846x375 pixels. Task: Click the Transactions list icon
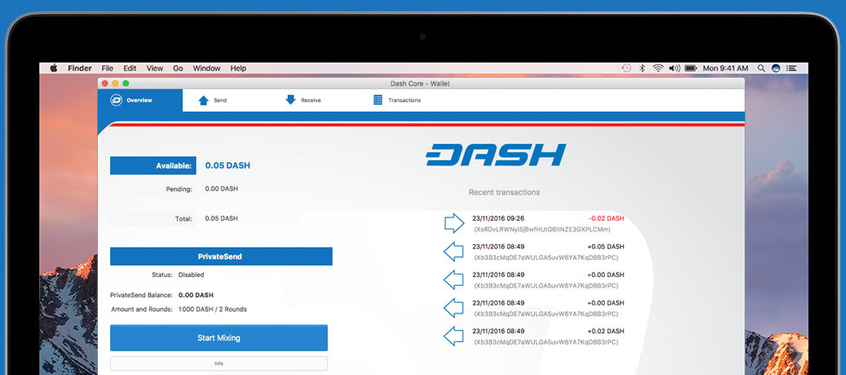(378, 100)
